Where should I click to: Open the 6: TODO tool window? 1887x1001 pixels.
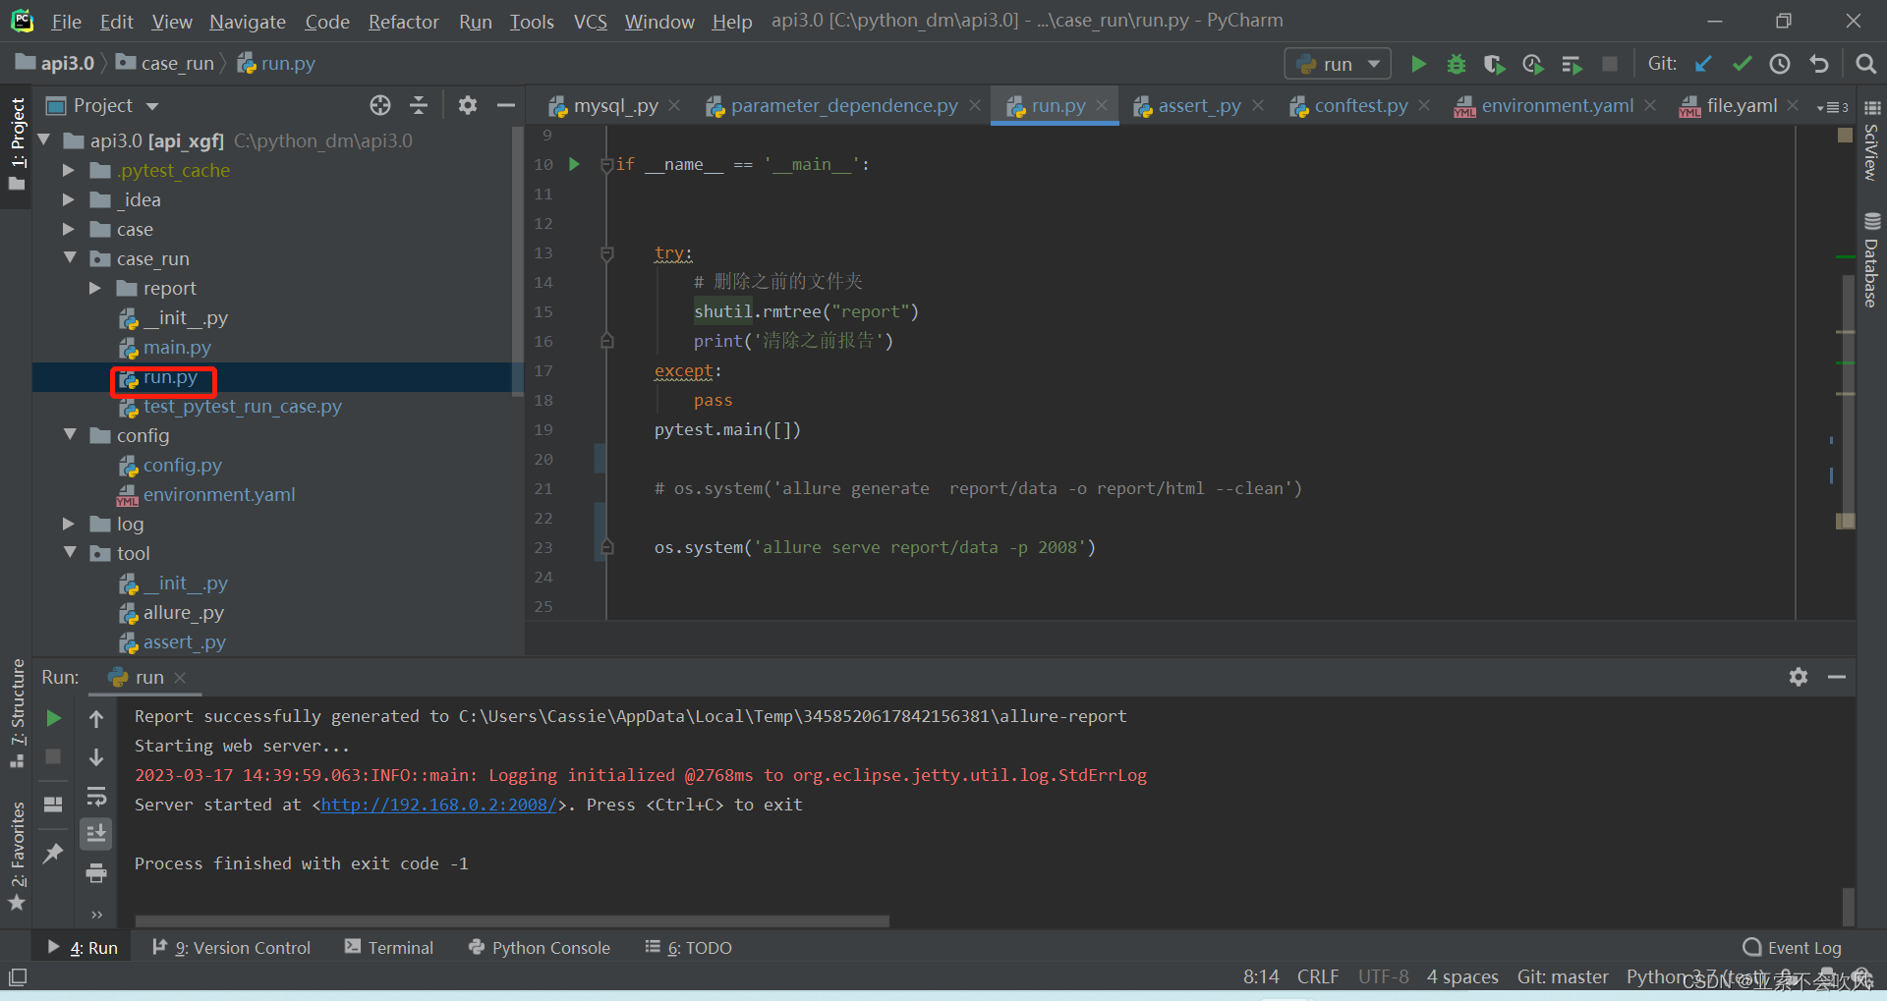688,948
